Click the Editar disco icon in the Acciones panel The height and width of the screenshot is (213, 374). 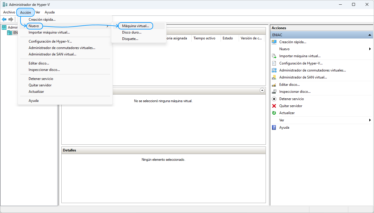tap(274, 85)
